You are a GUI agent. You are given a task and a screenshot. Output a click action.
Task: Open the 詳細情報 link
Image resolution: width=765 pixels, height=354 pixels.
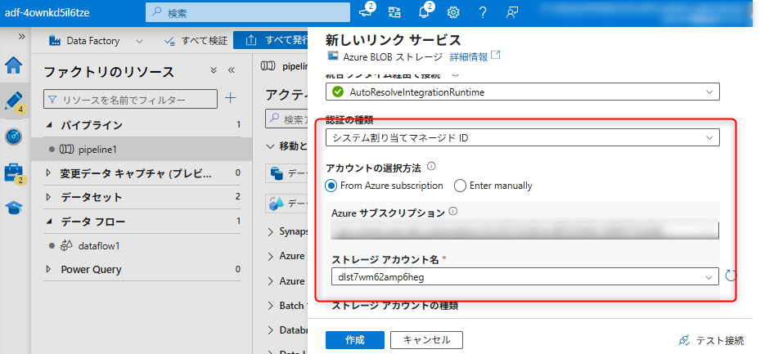[475, 56]
